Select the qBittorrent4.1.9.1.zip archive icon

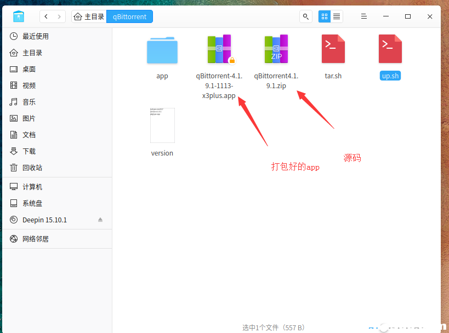[x=276, y=49]
